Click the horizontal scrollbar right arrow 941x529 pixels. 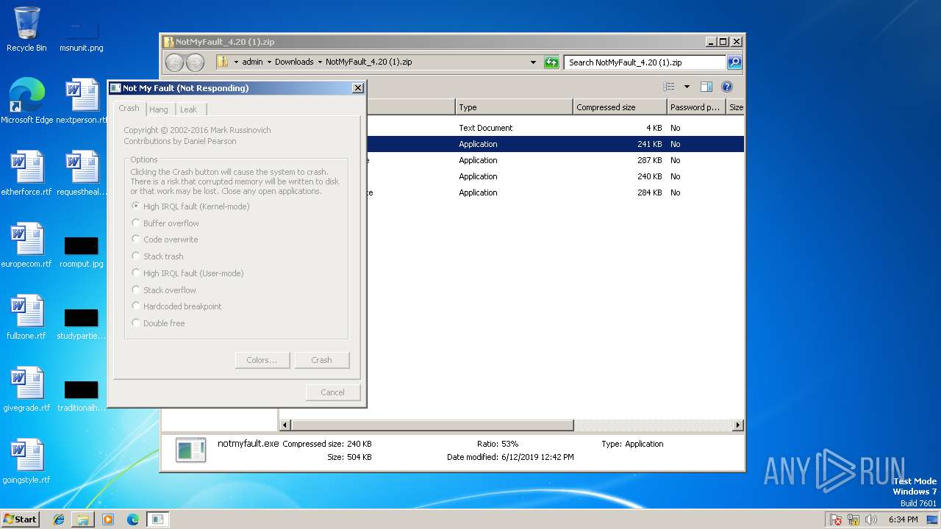(737, 425)
